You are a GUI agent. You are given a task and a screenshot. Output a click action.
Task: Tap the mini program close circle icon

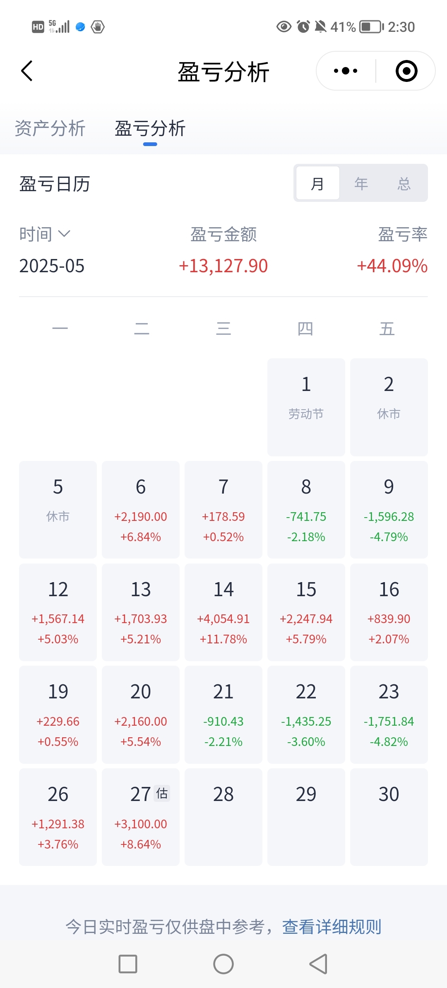click(x=406, y=71)
